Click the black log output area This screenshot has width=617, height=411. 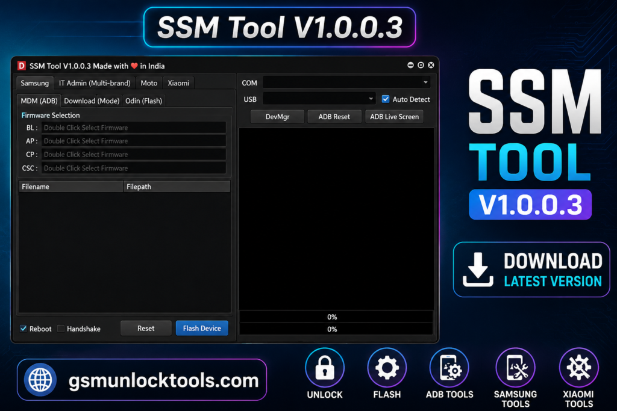pos(336,219)
